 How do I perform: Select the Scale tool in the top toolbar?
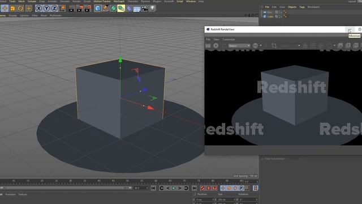coord(12,8)
